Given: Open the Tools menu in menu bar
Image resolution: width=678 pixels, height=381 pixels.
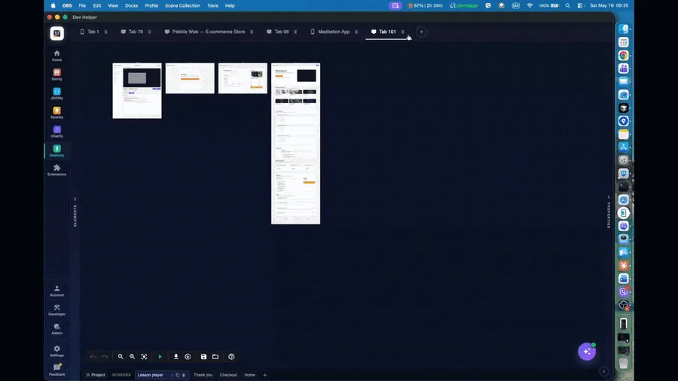Looking at the screenshot, I should click(212, 5).
